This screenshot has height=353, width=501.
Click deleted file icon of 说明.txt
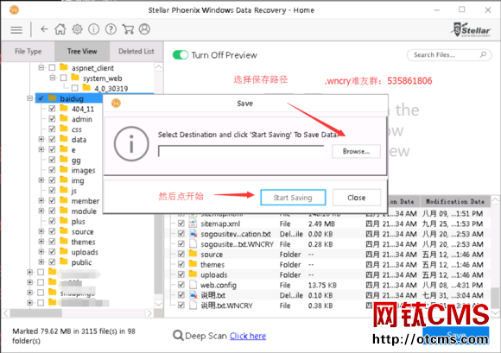tap(193, 295)
